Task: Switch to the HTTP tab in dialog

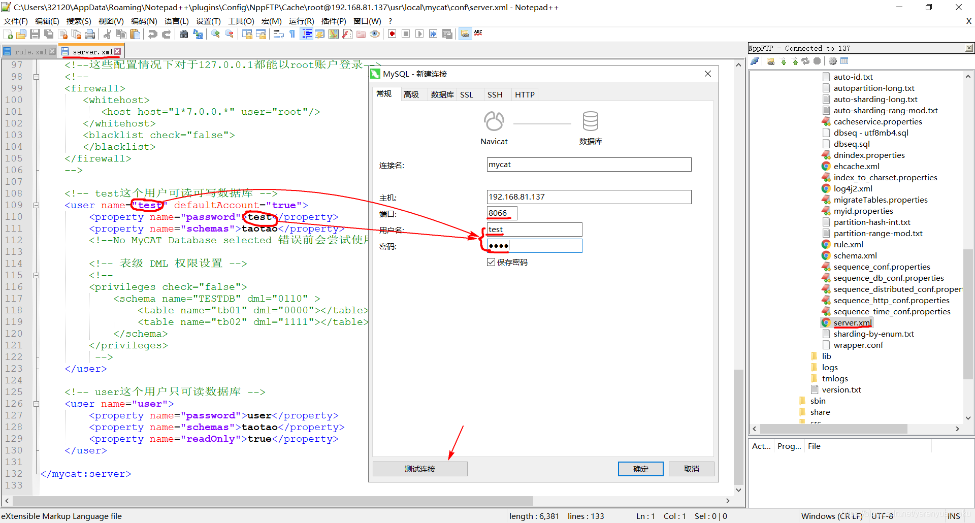Action: 525,94
